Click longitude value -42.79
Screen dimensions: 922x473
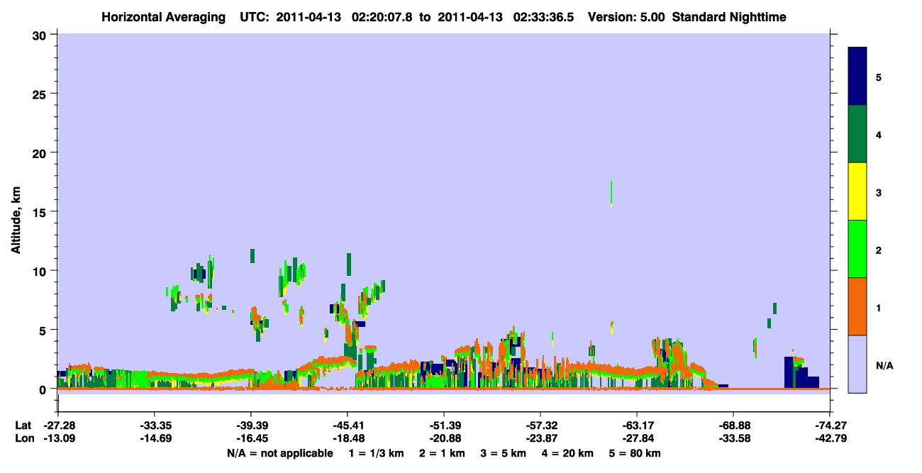pyautogui.click(x=830, y=439)
